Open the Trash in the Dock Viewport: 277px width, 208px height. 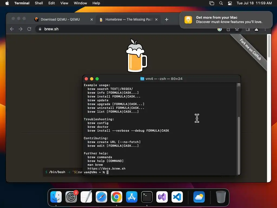[x=221, y=197]
